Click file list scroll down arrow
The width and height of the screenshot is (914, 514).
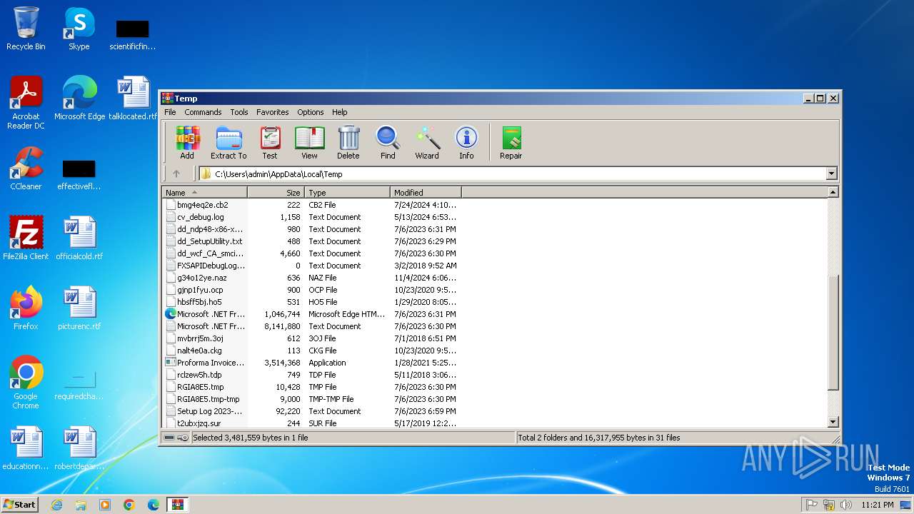pyautogui.click(x=833, y=422)
